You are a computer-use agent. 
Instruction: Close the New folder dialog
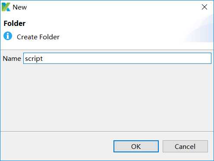coord(204,7)
